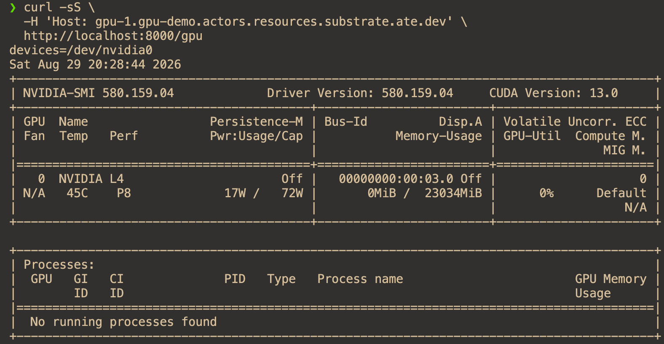Click the 'Type' column header
Image resolution: width=664 pixels, height=344 pixels.
point(281,279)
